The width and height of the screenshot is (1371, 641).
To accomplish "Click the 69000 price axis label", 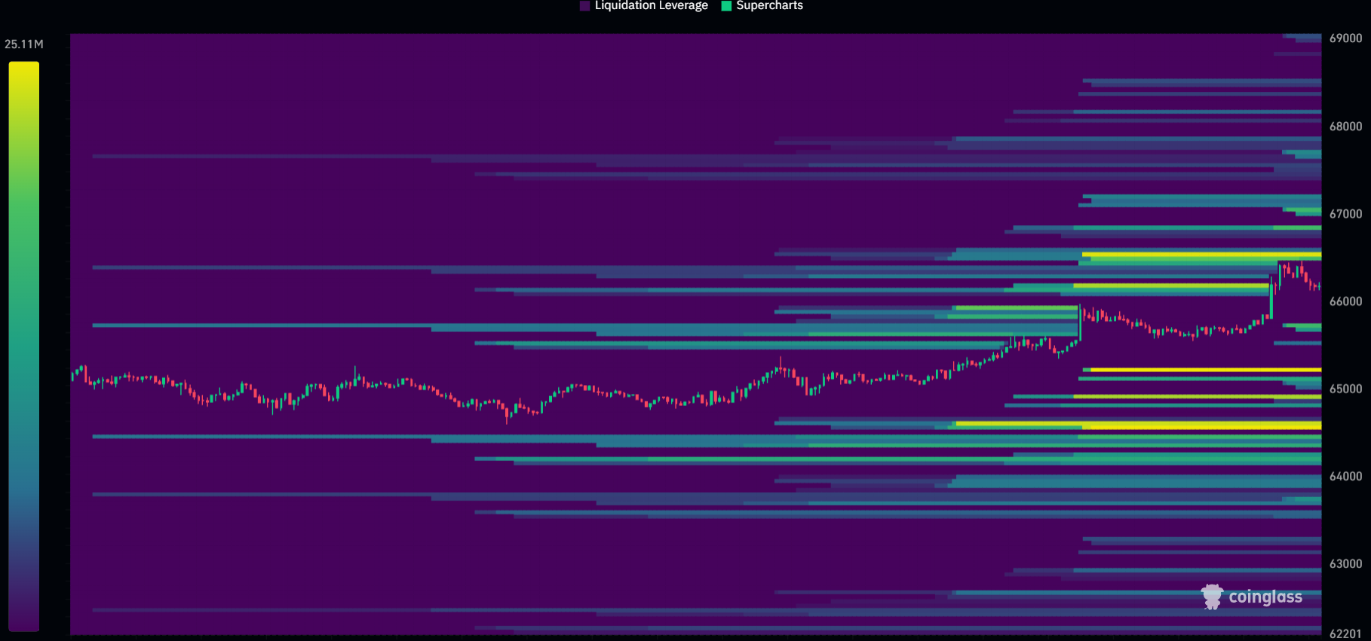I will pos(1345,38).
